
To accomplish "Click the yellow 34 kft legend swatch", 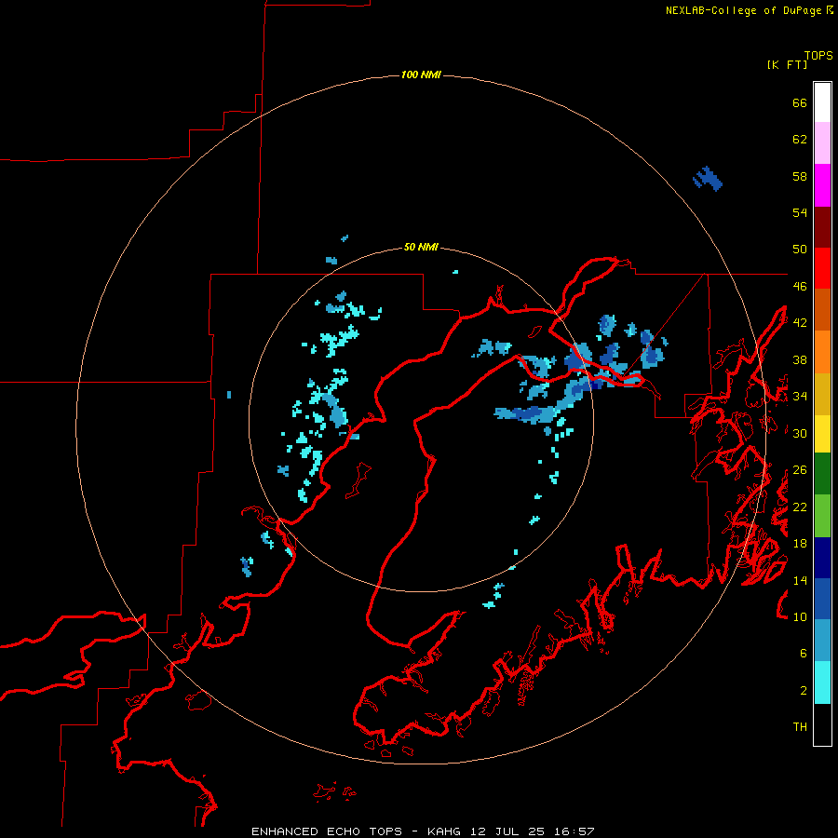I will [822, 433].
